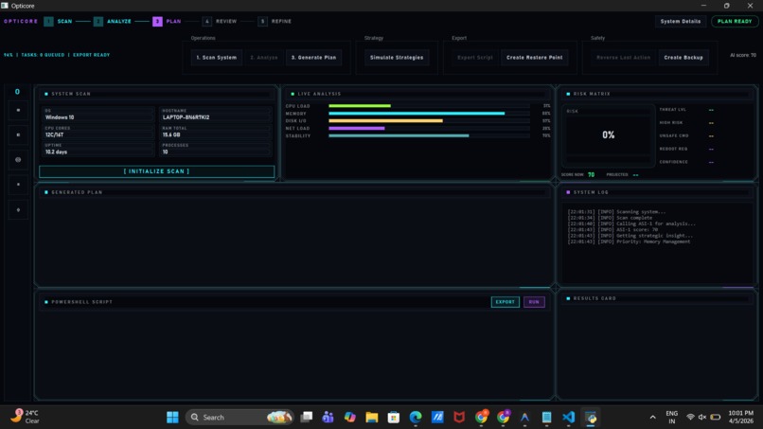Click the EXPORT READY status text
Viewport: 763px width, 429px height.
92,55
